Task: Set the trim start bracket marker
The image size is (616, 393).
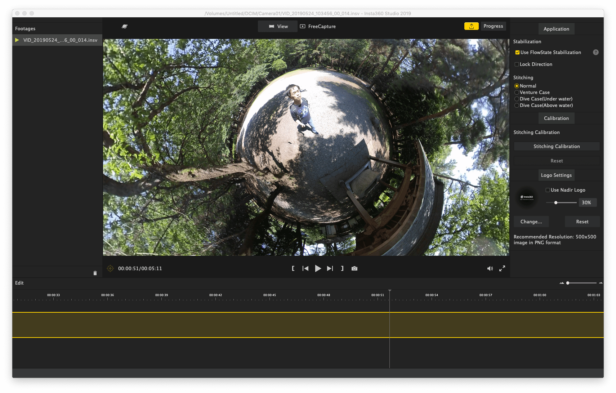Action: (x=293, y=269)
